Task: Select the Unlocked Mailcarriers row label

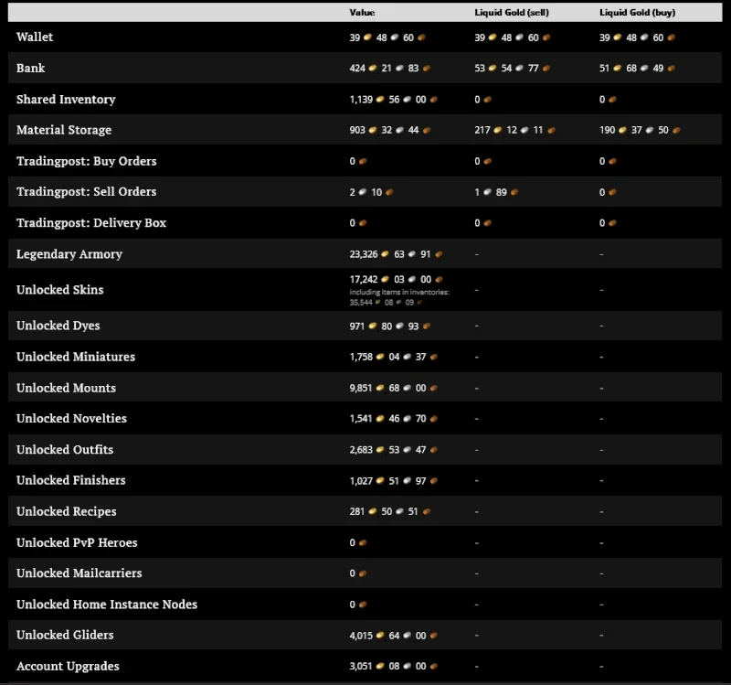Action: [79, 573]
